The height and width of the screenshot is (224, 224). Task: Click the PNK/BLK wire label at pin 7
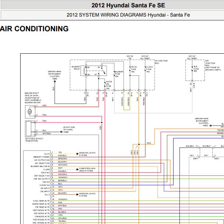click(x=62, y=171)
